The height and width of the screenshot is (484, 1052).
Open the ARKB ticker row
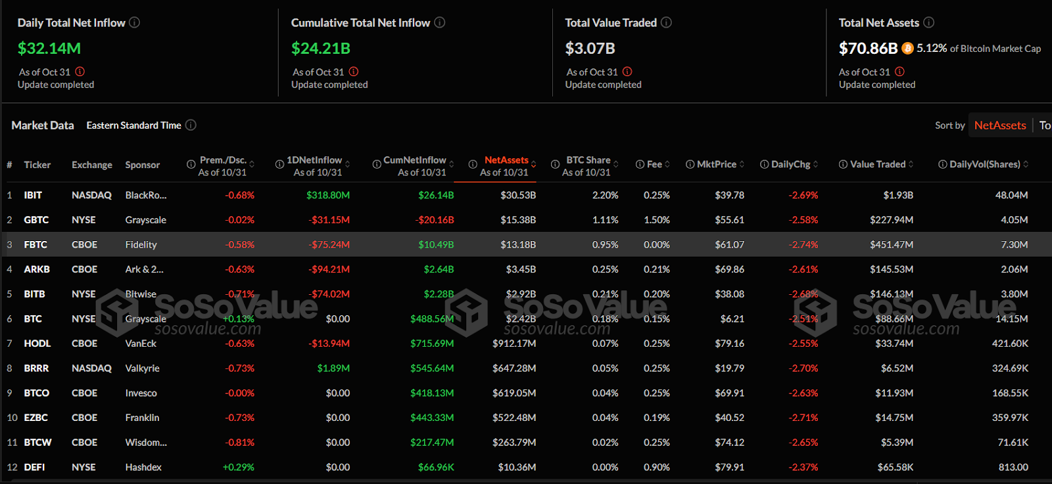37,269
